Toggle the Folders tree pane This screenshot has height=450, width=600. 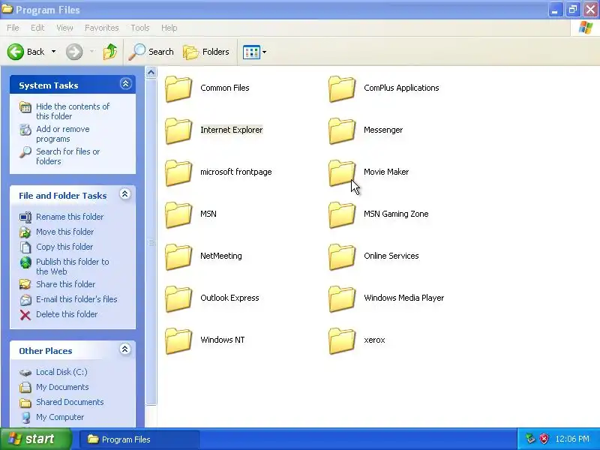(x=206, y=52)
